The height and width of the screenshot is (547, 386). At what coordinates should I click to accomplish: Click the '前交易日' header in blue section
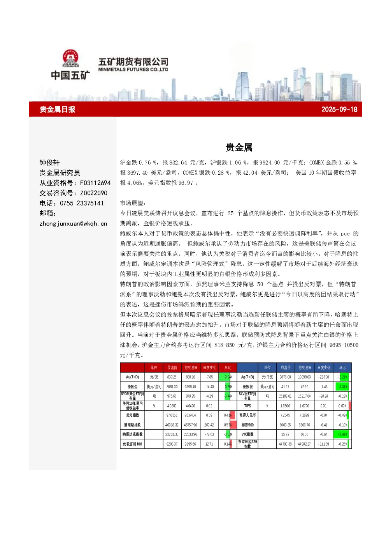tap(305, 368)
